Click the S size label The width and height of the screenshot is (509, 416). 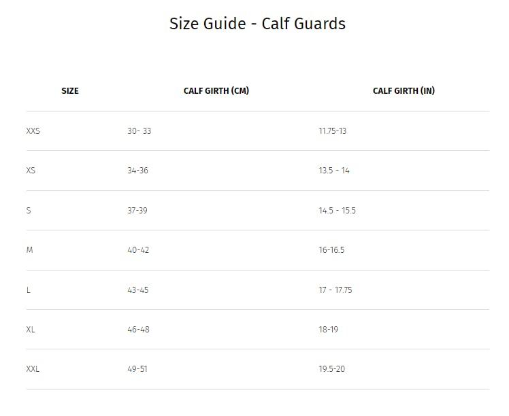pyautogui.click(x=29, y=211)
